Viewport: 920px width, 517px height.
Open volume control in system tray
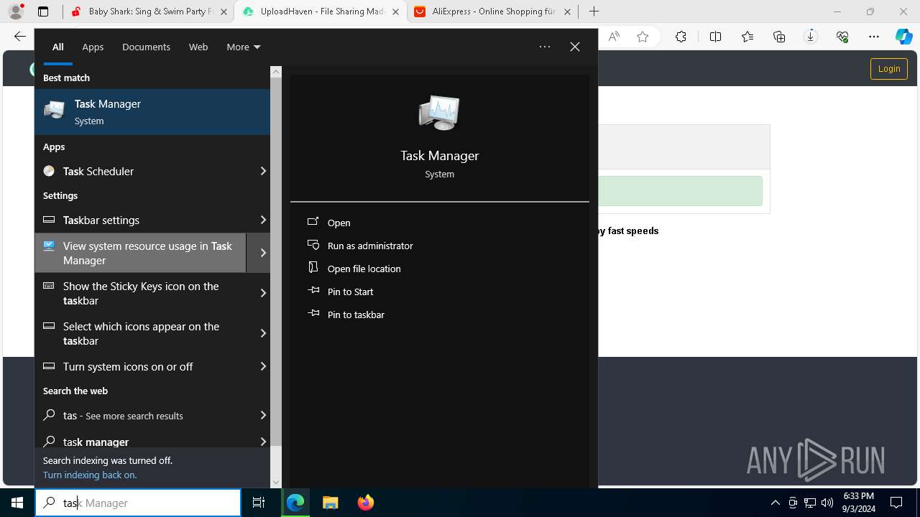click(x=827, y=503)
